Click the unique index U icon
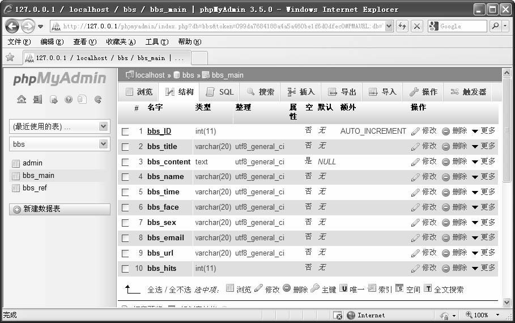Viewport: 515px width, 323px height. coord(343,288)
